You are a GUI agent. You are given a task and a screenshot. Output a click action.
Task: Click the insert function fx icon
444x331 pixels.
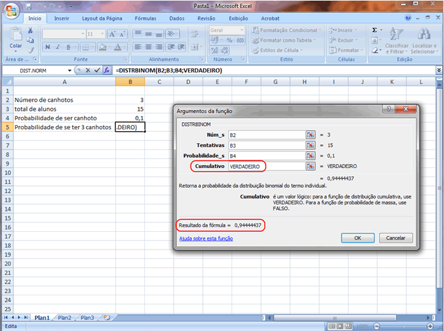click(x=107, y=71)
